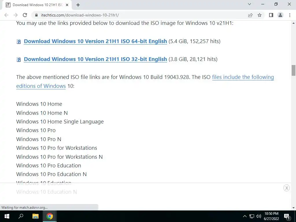Click '(3.8 GiB, 28,121 hits)' text
This screenshot has height=222, width=296.
[x=193, y=59]
